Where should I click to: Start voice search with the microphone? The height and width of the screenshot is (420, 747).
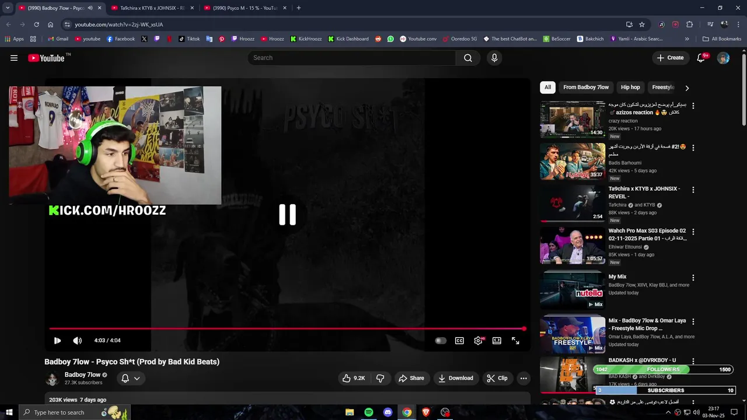coord(494,58)
